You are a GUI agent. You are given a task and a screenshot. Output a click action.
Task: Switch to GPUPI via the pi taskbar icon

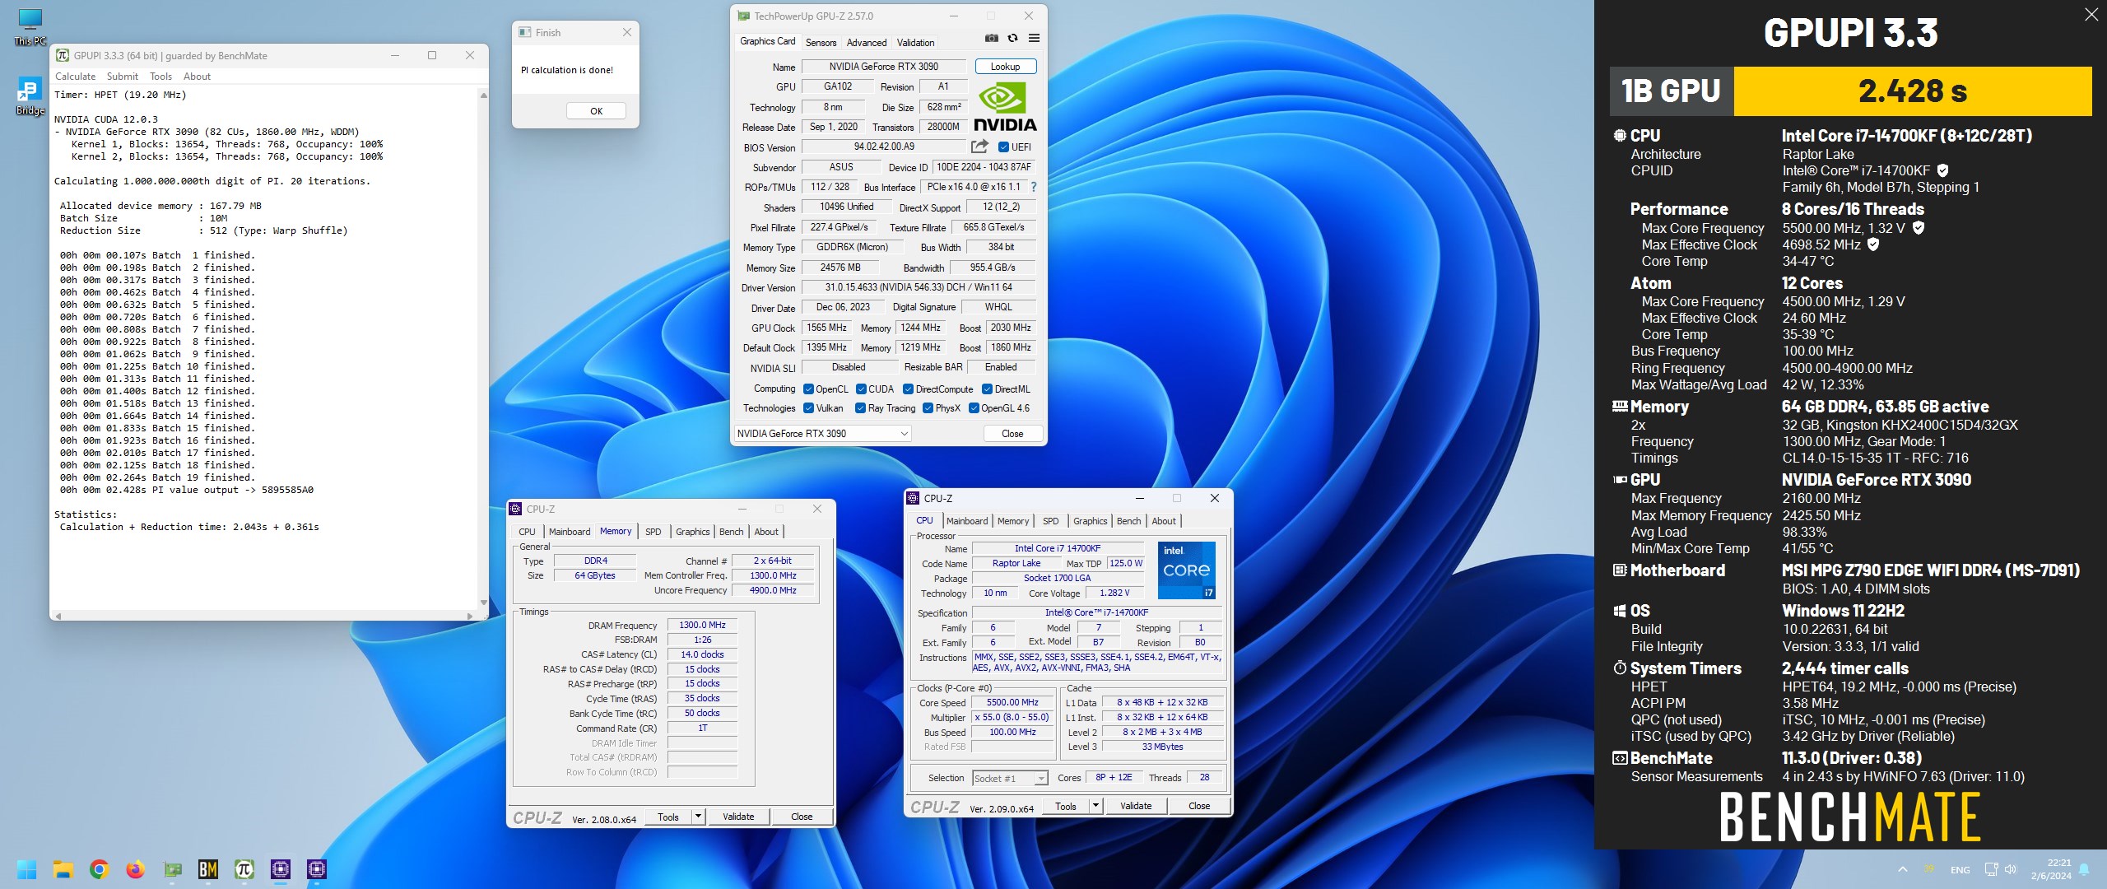244,869
